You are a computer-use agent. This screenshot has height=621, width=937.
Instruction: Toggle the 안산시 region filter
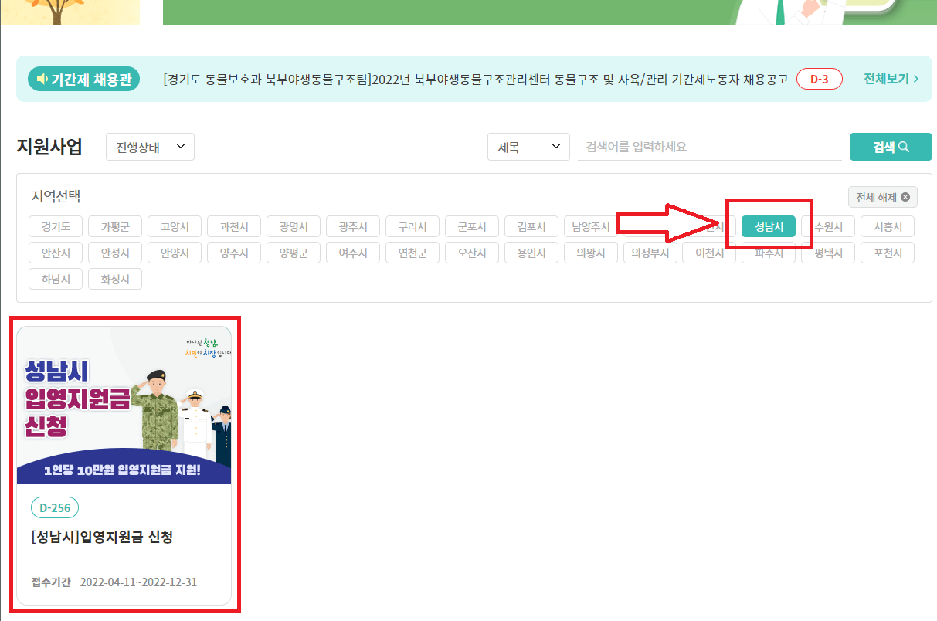tap(56, 253)
